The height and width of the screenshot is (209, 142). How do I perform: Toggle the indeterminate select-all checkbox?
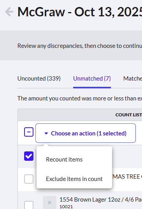click(x=29, y=132)
